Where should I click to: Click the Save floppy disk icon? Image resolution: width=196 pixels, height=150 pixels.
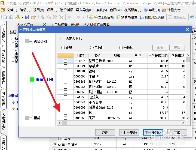[27, 17]
